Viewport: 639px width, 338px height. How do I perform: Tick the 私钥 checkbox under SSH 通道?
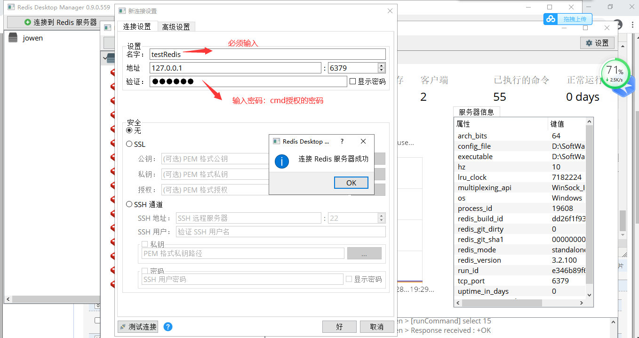point(145,244)
